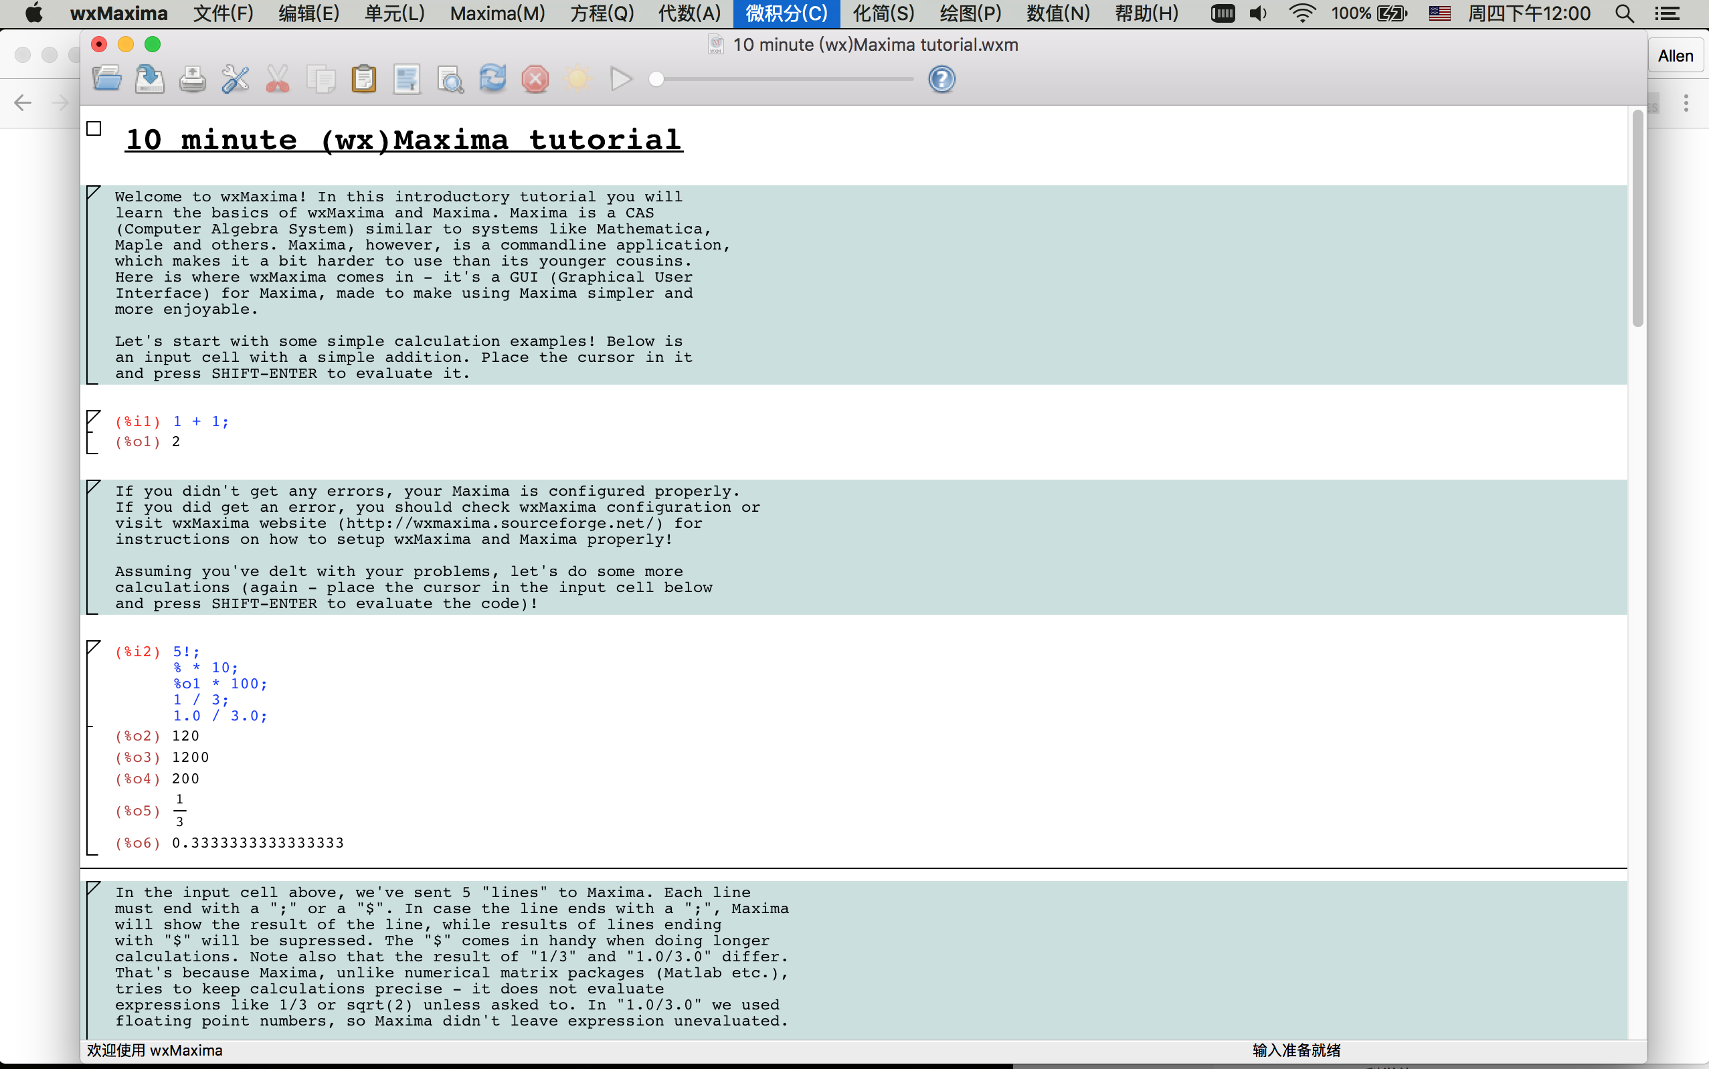Click the vertical scrollbar thumb

(1637, 219)
